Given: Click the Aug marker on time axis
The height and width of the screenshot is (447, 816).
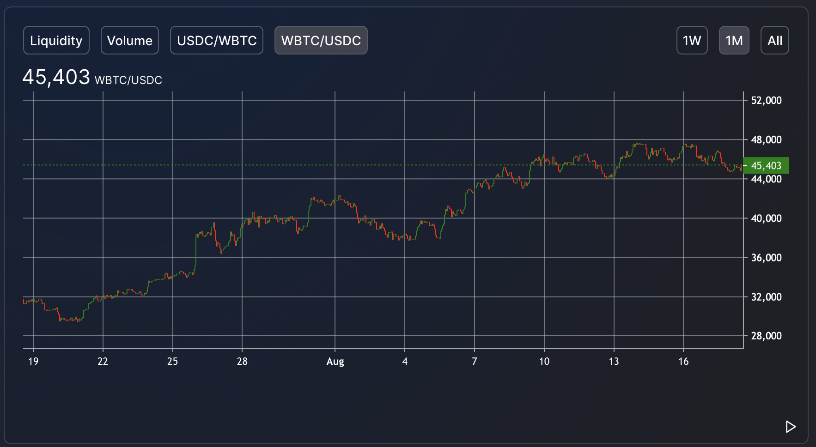Looking at the screenshot, I should tap(335, 361).
